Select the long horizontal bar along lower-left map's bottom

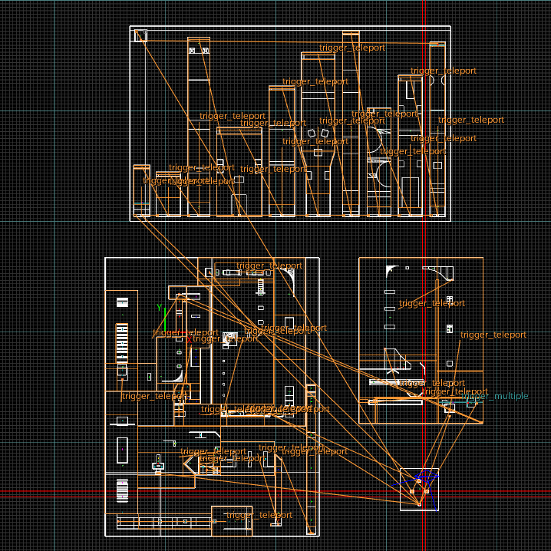click(x=163, y=521)
